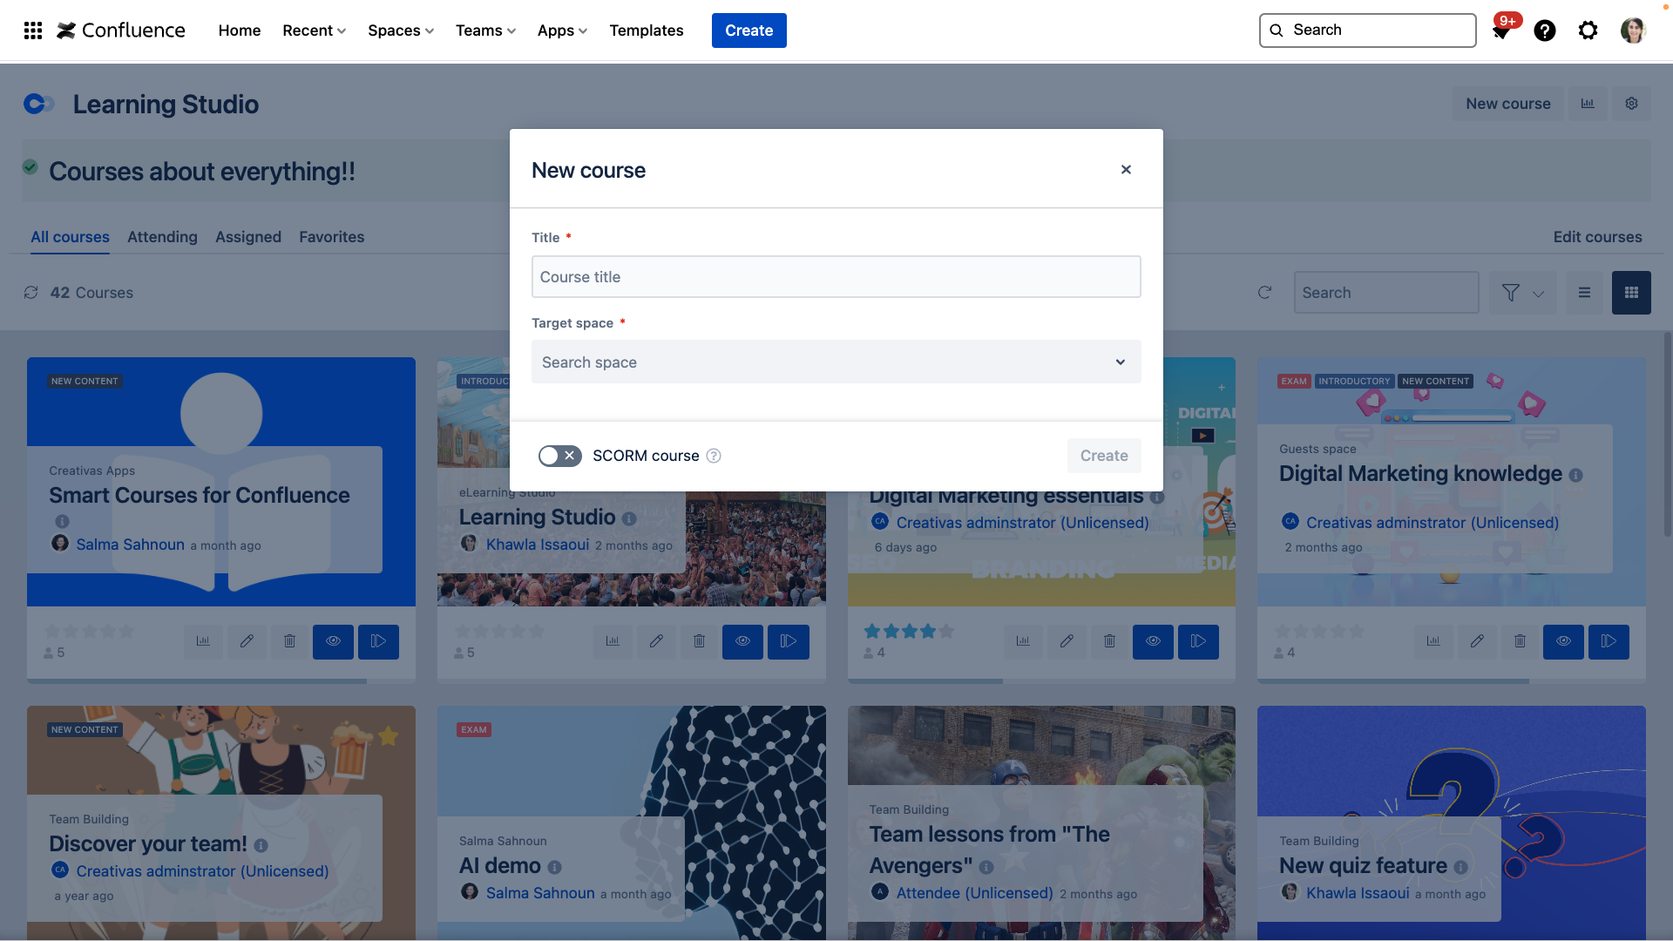
Task: Start the Digital Marketing knowledge course
Action: point(1609,641)
